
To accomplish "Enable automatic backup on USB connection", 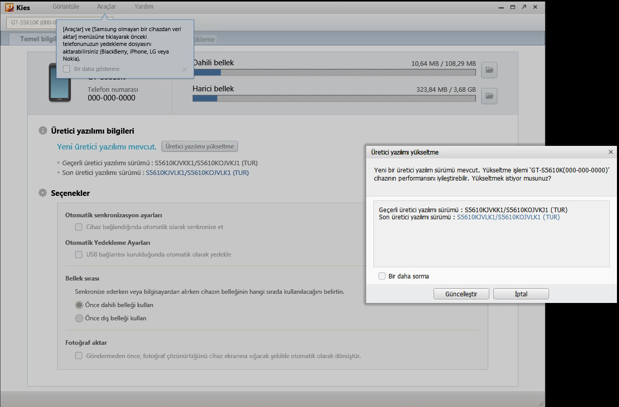I will pyautogui.click(x=79, y=255).
